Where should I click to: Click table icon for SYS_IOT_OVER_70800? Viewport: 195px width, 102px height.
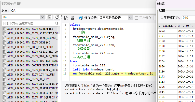pyautogui.click(x=4, y=47)
